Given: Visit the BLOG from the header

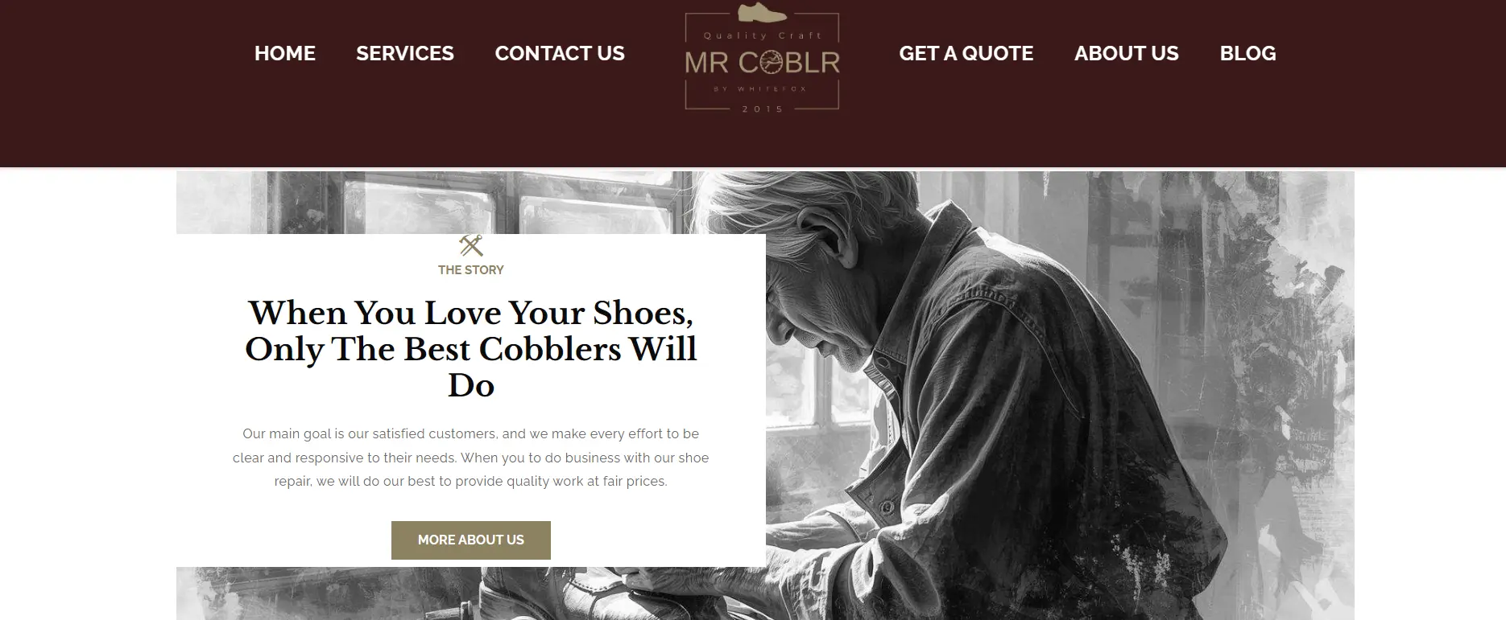Looking at the screenshot, I should pyautogui.click(x=1247, y=53).
